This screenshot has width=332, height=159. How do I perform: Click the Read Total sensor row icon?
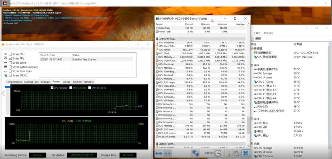157,28
